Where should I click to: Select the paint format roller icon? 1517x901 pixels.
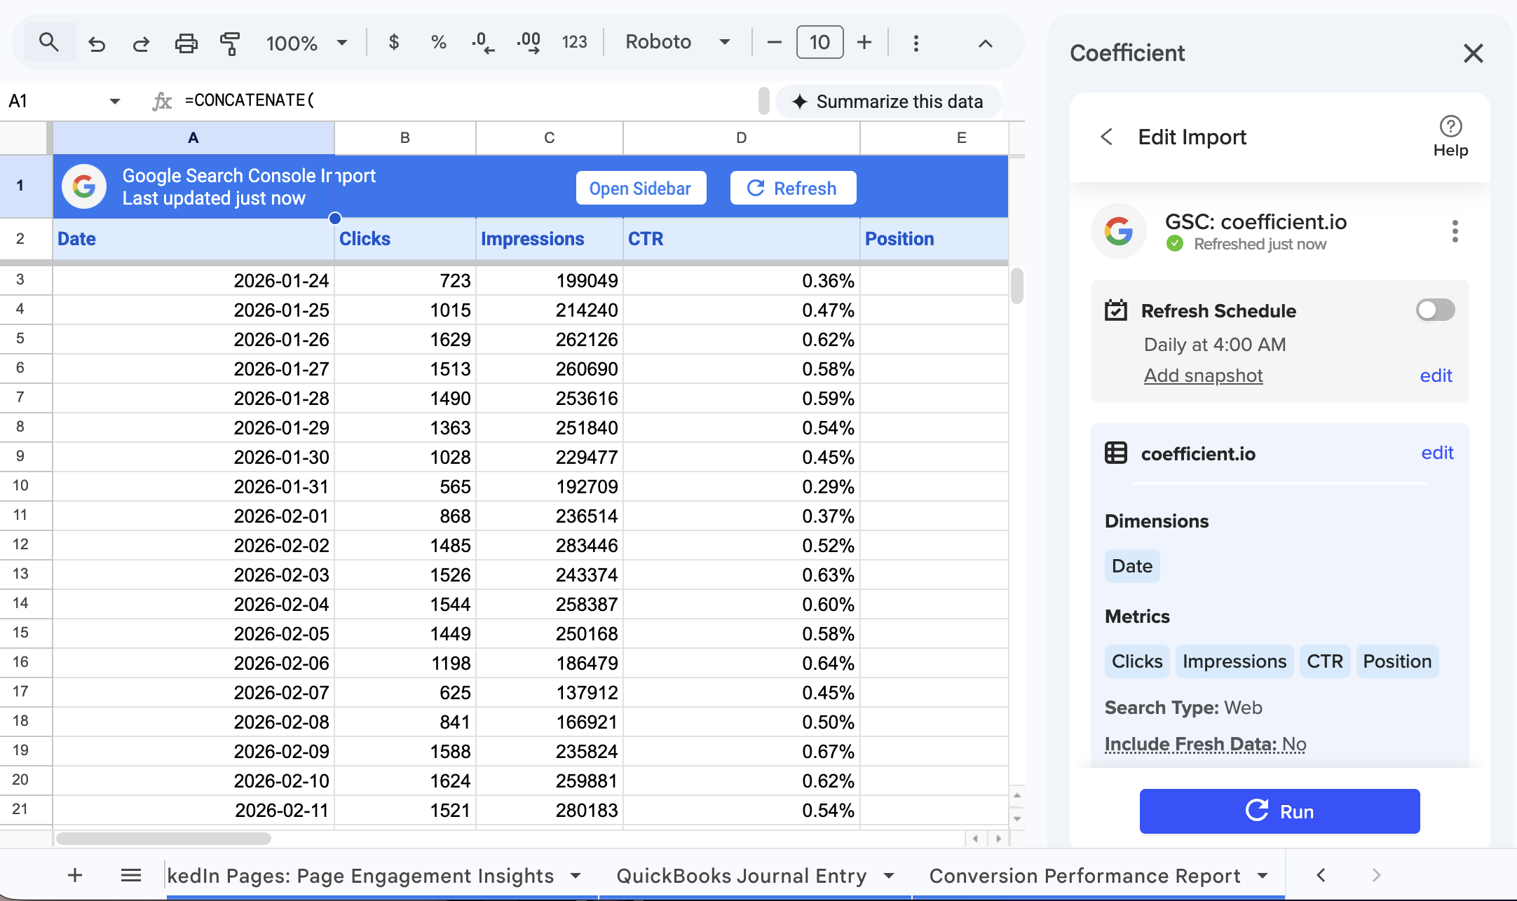[230, 43]
